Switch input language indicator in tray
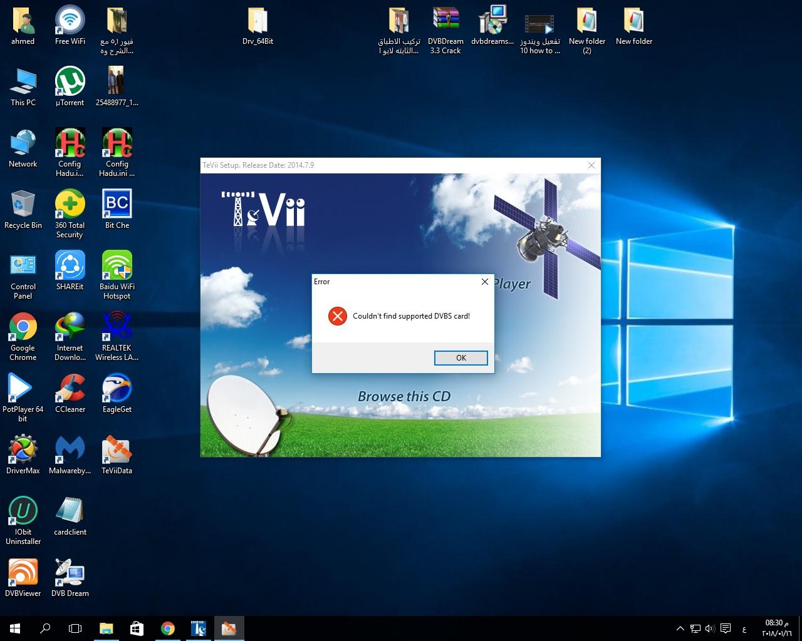Screen dimensions: 802x641 [x=744, y=628]
